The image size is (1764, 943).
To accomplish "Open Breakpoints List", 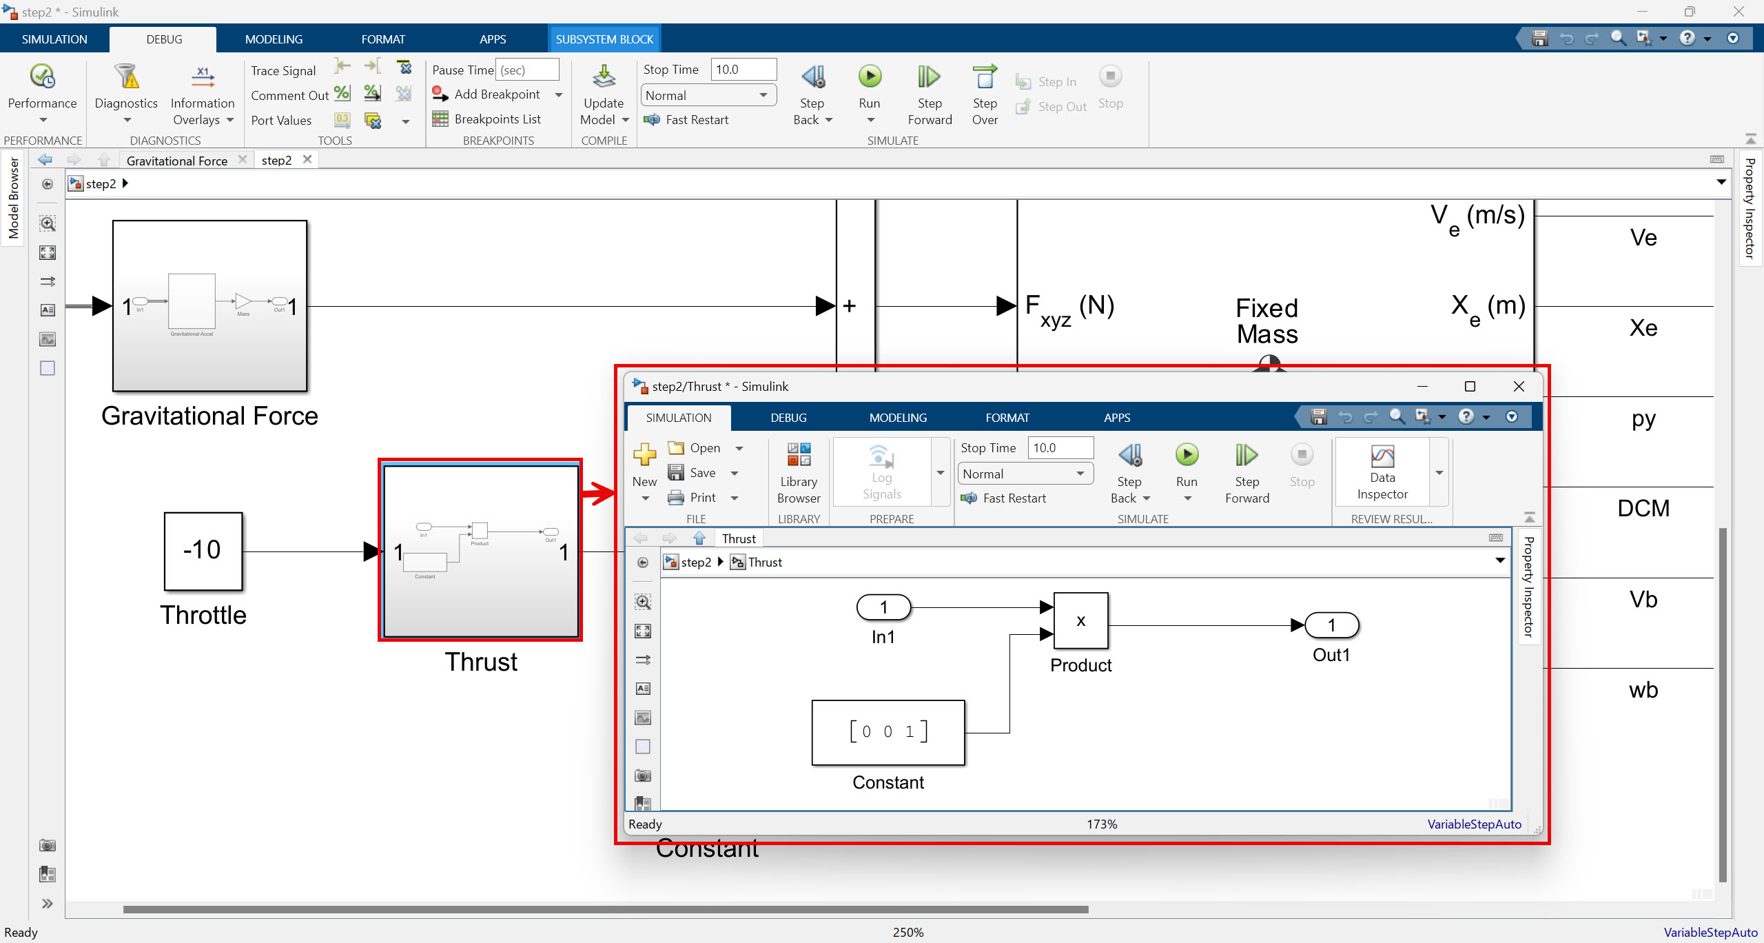I will 486,119.
